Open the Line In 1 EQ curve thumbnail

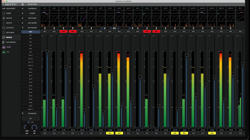point(45,12)
